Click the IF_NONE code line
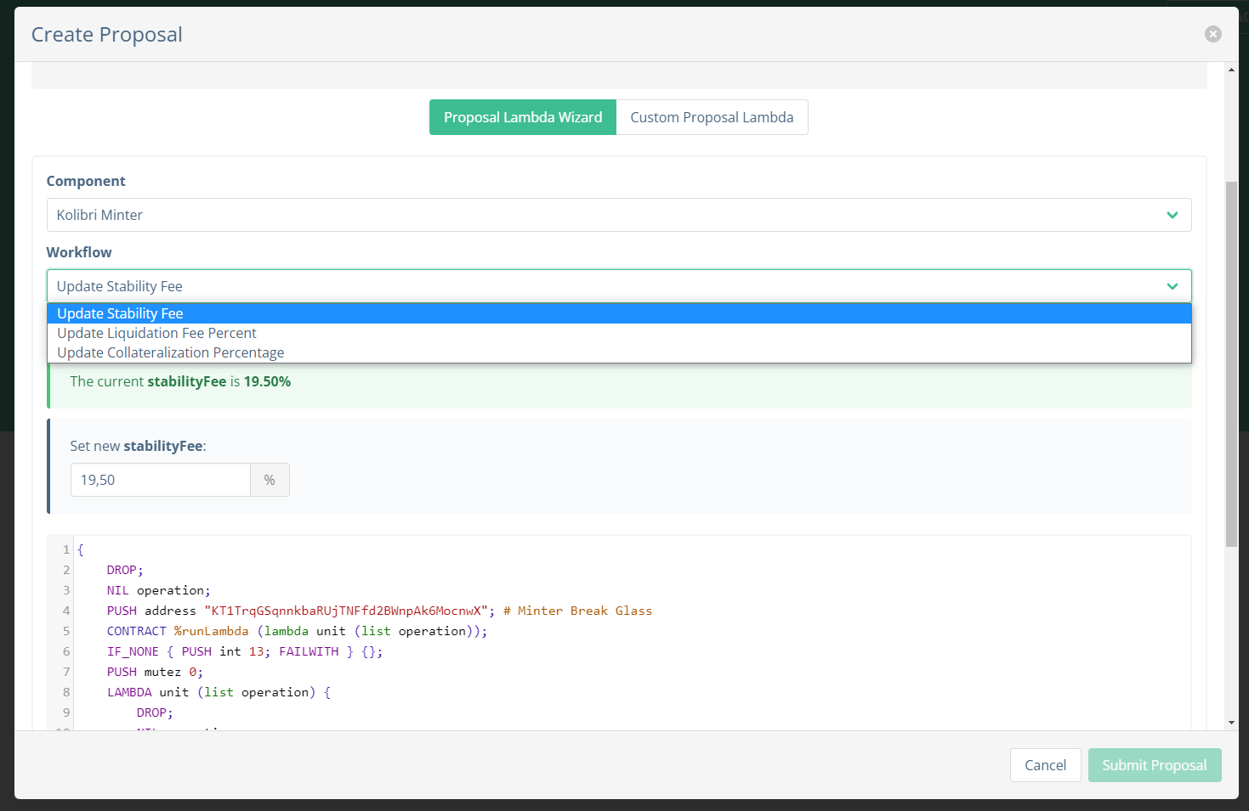The width and height of the screenshot is (1249, 811). point(245,651)
